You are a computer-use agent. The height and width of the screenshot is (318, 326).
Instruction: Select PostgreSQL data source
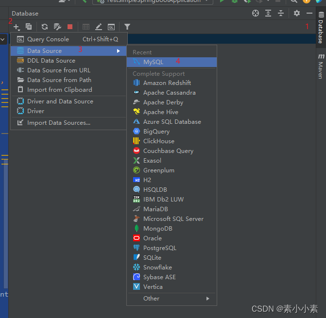point(172,248)
